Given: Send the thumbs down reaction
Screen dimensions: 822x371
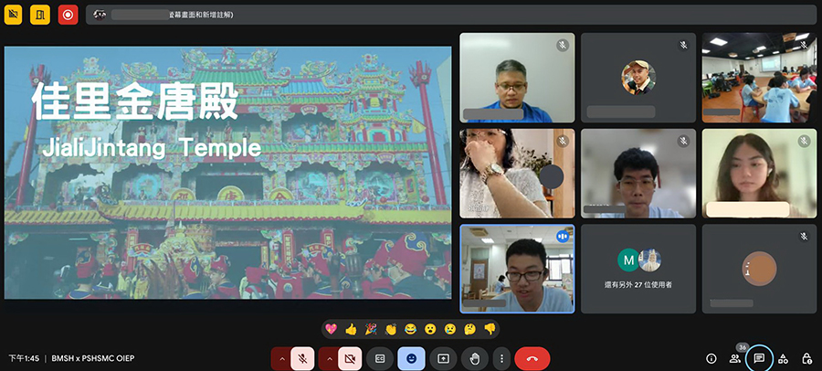Looking at the screenshot, I should click(490, 329).
